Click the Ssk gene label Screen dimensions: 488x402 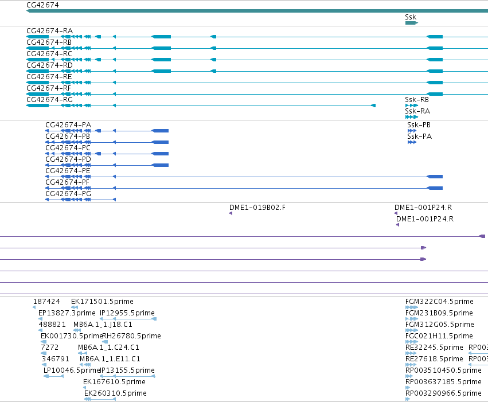pos(411,17)
